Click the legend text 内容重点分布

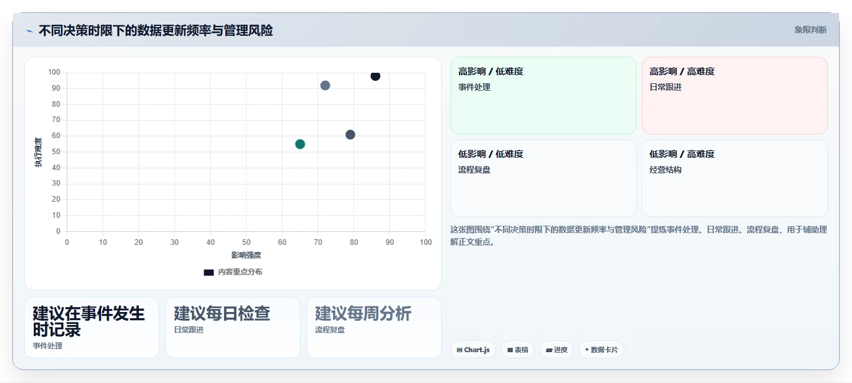pyautogui.click(x=240, y=272)
